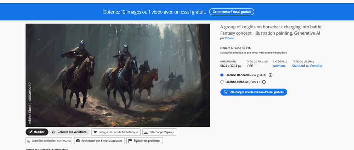354x150 pixels.
Task: Click the pencil icon on Modifier
Action: pos(31,132)
